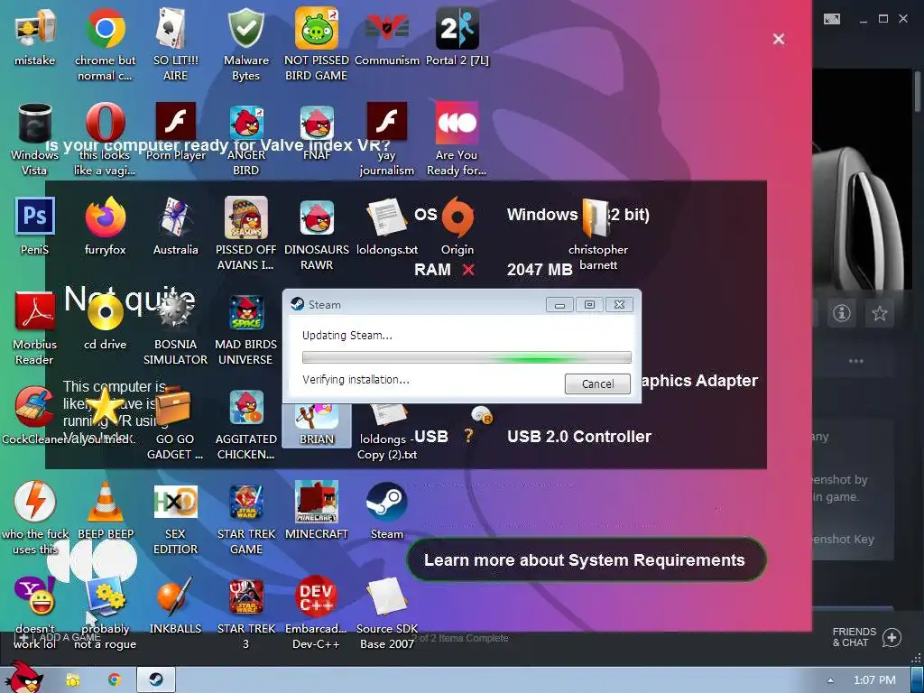Open the Yahoo messenger 'doesn't work lol' icon
The height and width of the screenshot is (693, 924).
point(35,596)
